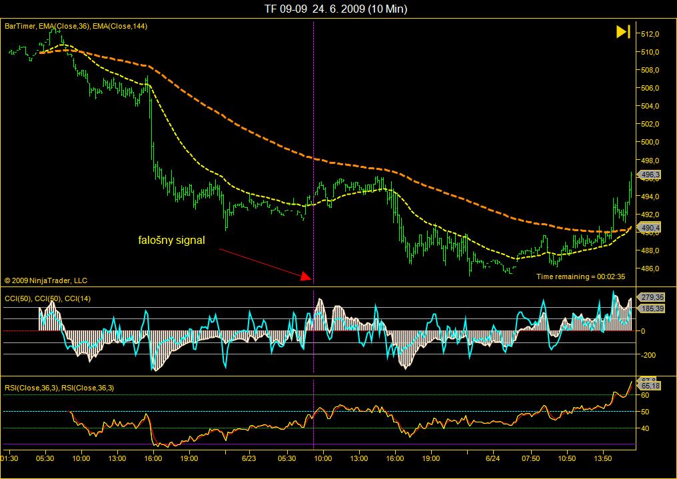The height and width of the screenshot is (479, 677).
Task: Click the 510,0 price axis label
Action: [650, 52]
